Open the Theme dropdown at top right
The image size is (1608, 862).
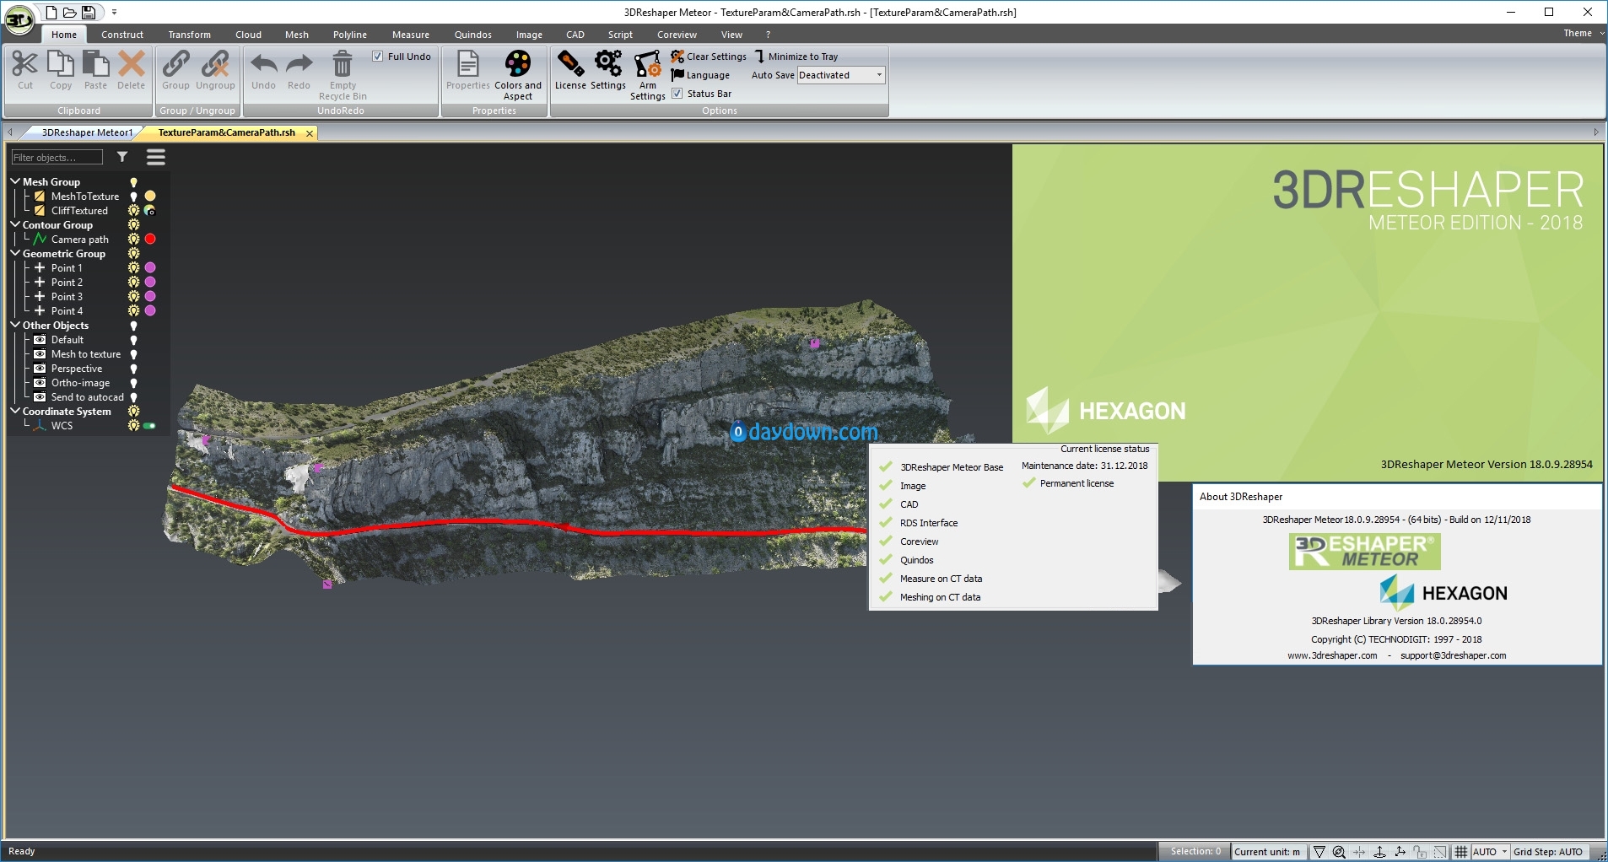tap(1584, 34)
